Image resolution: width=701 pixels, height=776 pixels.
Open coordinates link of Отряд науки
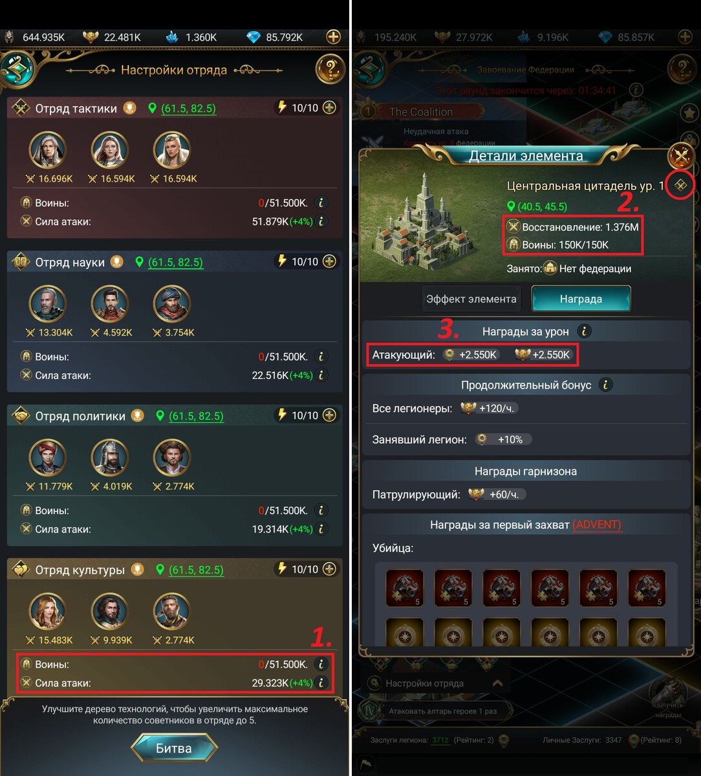tap(176, 262)
